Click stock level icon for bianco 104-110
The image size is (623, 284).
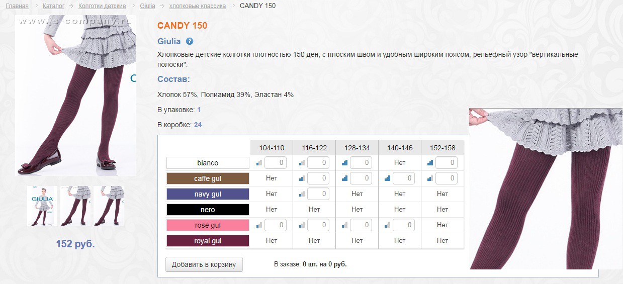click(x=259, y=163)
